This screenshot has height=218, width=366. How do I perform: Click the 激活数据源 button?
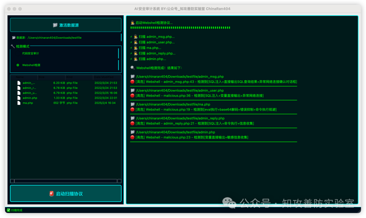66,25
